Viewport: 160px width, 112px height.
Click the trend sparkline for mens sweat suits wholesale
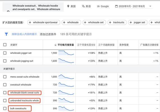click(x=66, y=77)
